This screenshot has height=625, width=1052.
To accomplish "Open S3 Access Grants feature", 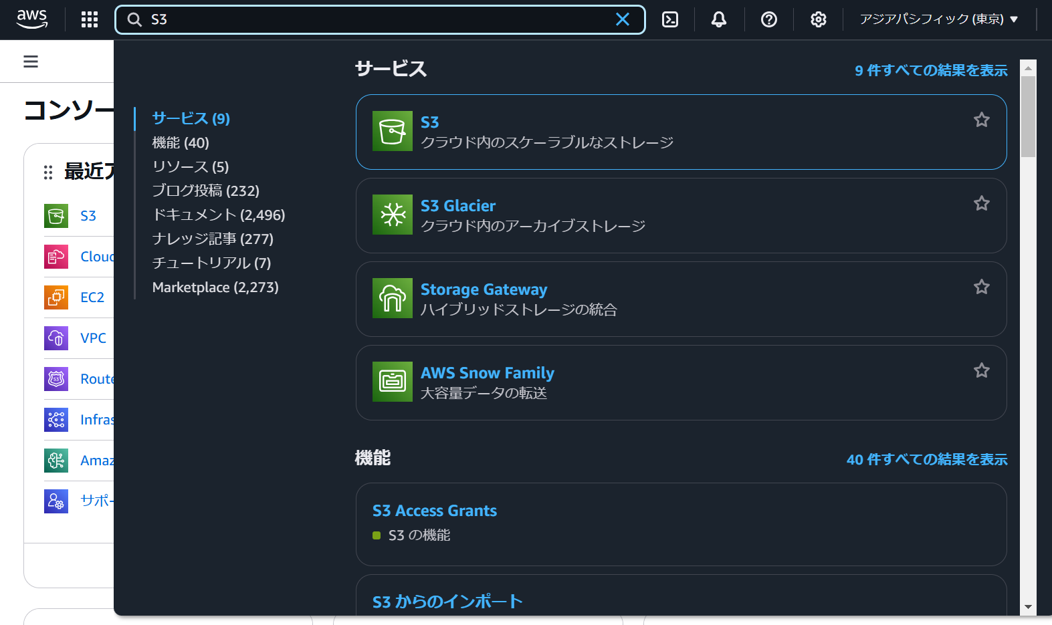I will pos(435,511).
